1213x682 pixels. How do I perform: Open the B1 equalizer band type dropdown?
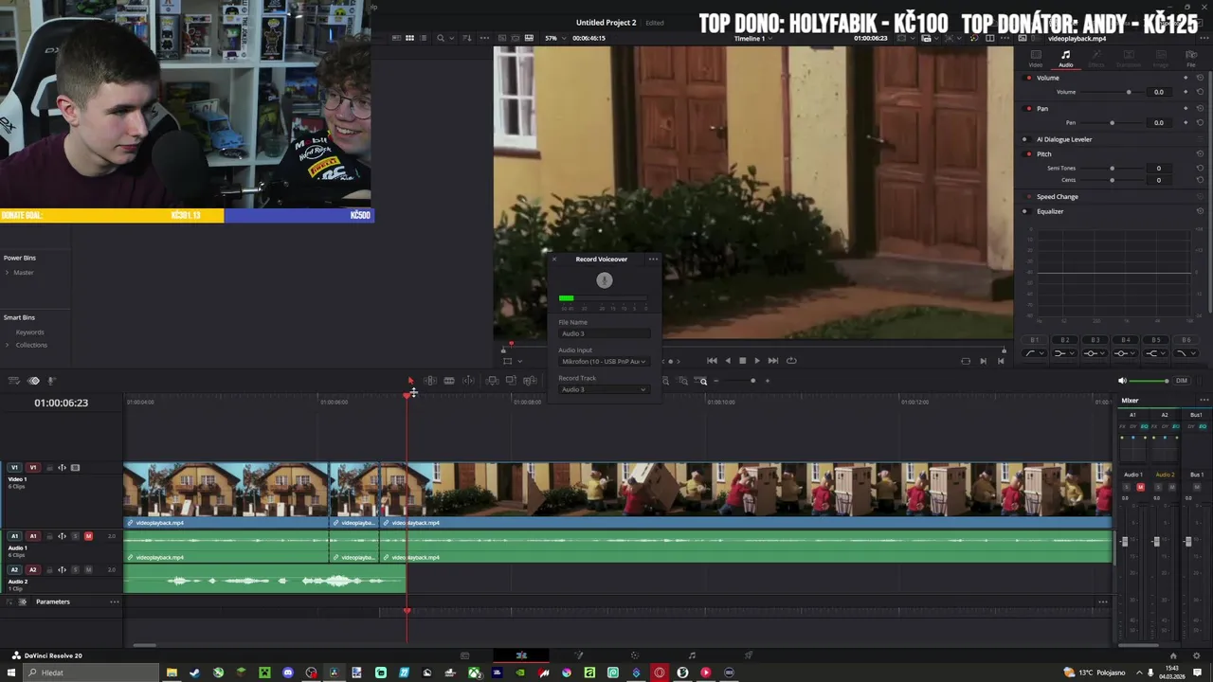tap(1034, 353)
